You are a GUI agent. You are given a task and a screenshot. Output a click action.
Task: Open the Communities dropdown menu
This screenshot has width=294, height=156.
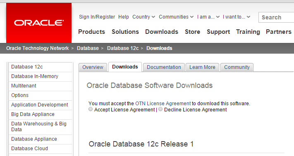pyautogui.click(x=176, y=17)
